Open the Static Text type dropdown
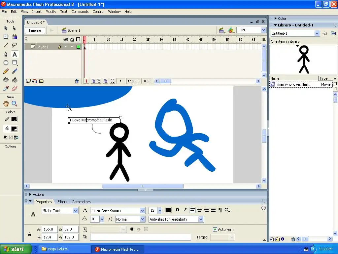 pos(60,211)
